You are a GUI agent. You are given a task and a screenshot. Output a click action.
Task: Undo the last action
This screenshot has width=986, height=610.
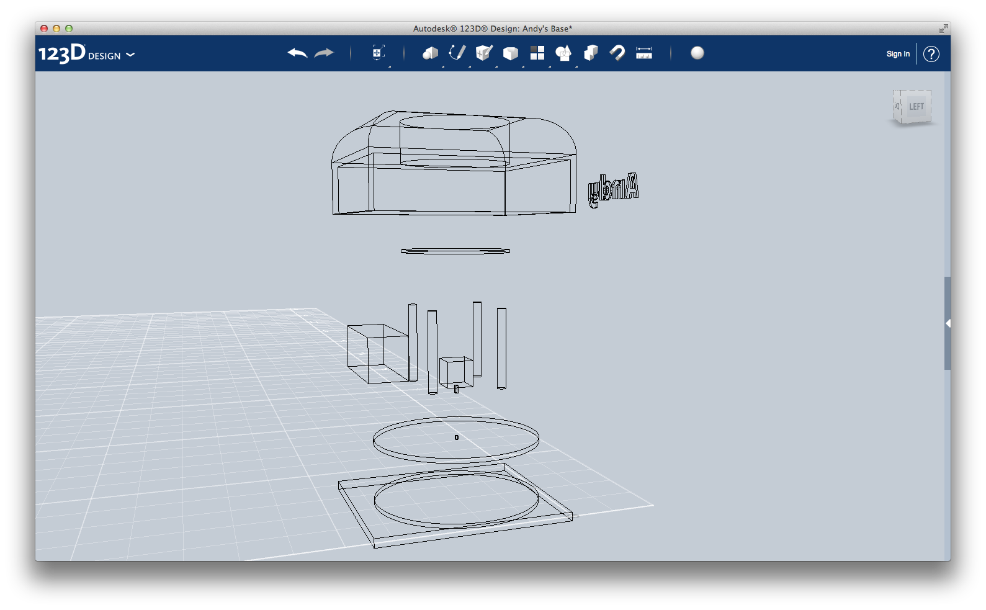point(297,53)
